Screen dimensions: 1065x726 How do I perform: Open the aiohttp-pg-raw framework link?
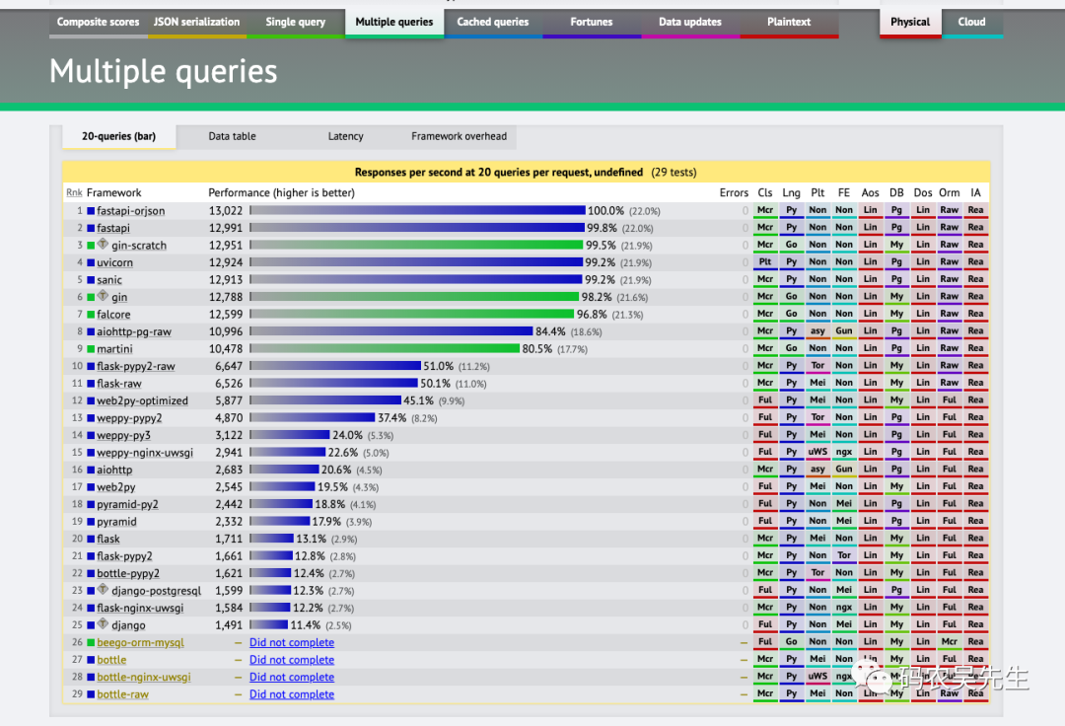tap(134, 331)
